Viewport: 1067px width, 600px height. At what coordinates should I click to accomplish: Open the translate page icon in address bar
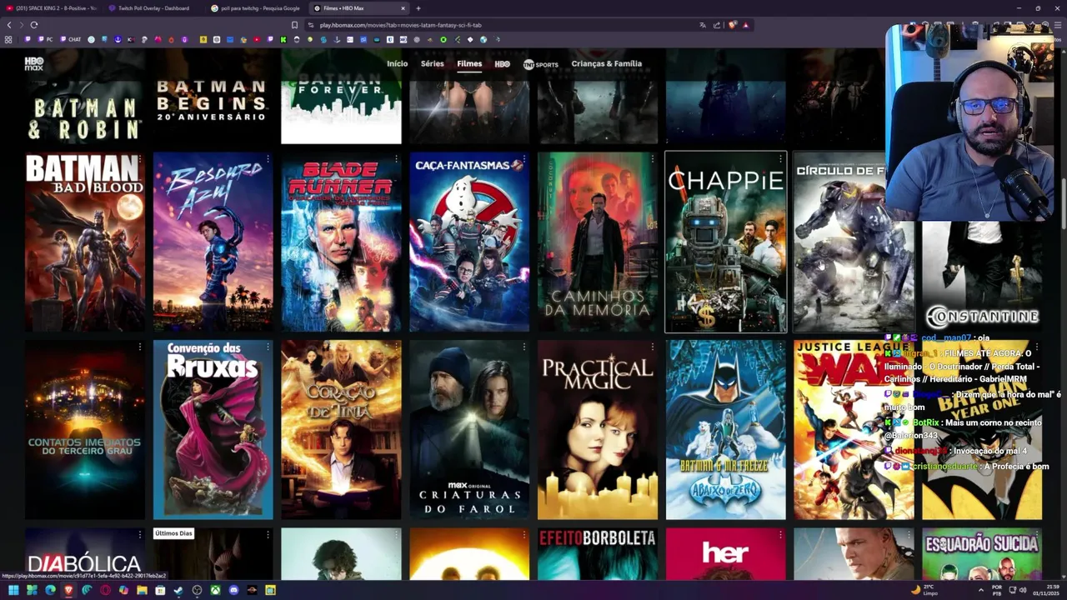[x=703, y=25]
